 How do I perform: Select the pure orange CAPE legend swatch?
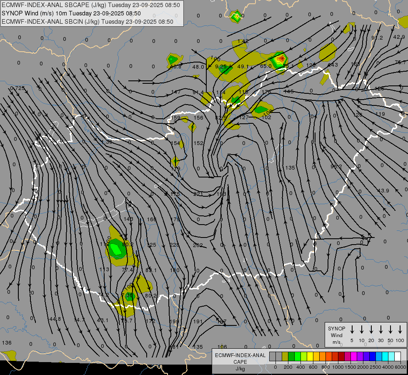coord(323,357)
